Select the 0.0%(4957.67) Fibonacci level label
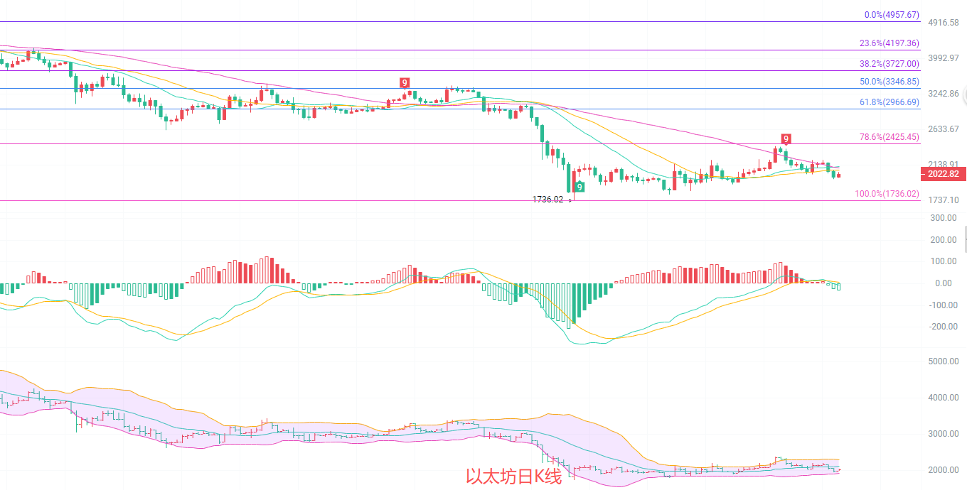This screenshot has height=490, width=967. (891, 15)
